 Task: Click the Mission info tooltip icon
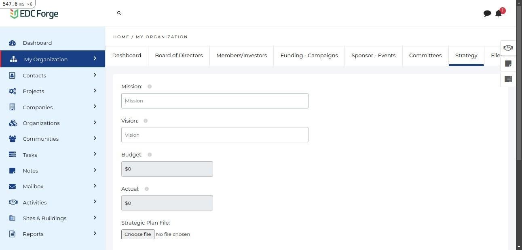coord(150,87)
